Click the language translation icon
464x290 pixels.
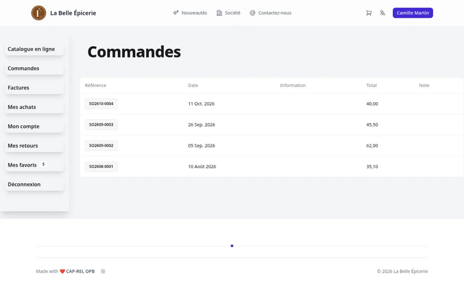click(x=382, y=13)
